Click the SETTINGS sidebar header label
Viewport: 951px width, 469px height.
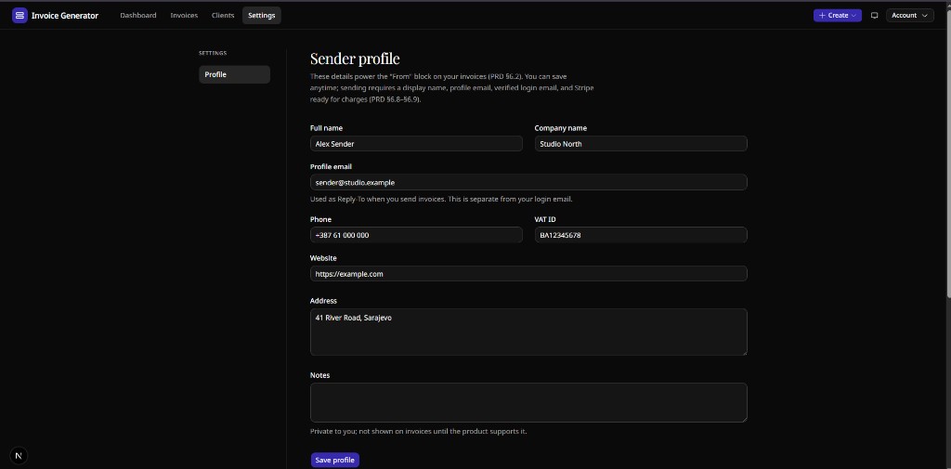coord(213,53)
